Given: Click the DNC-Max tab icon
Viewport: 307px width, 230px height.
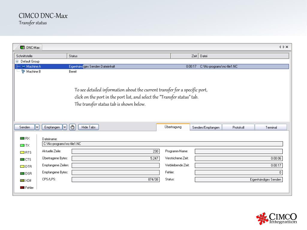Looking at the screenshot, I should pyautogui.click(x=22, y=47).
